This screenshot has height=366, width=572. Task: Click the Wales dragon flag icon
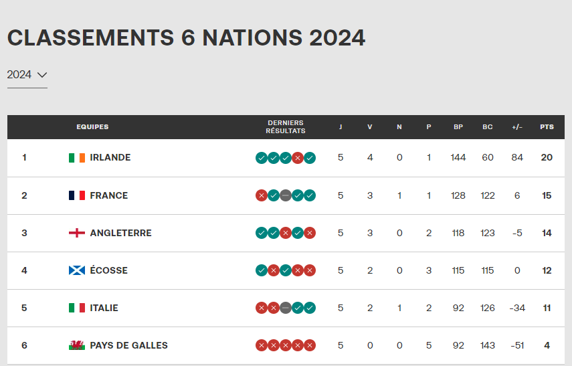77,345
